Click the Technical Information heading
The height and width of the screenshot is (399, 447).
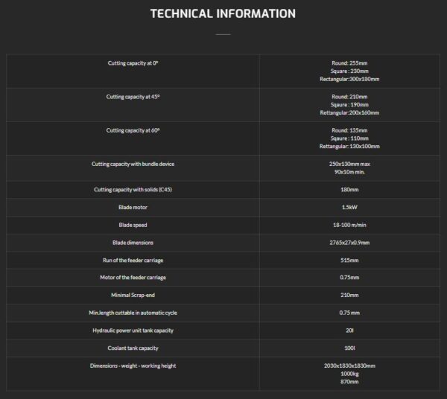tap(223, 13)
